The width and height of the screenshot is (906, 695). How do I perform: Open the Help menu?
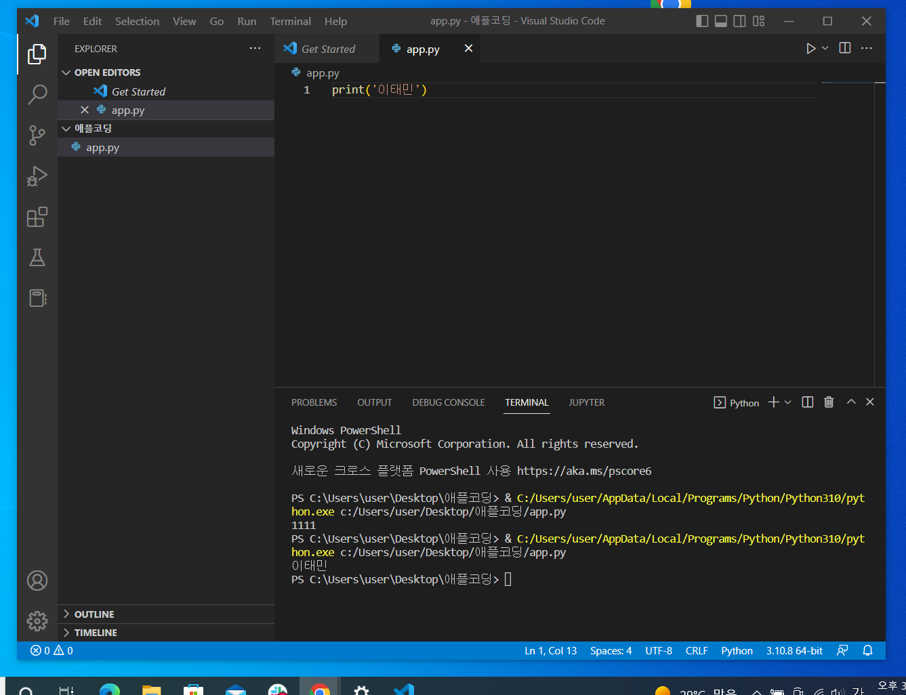(335, 21)
